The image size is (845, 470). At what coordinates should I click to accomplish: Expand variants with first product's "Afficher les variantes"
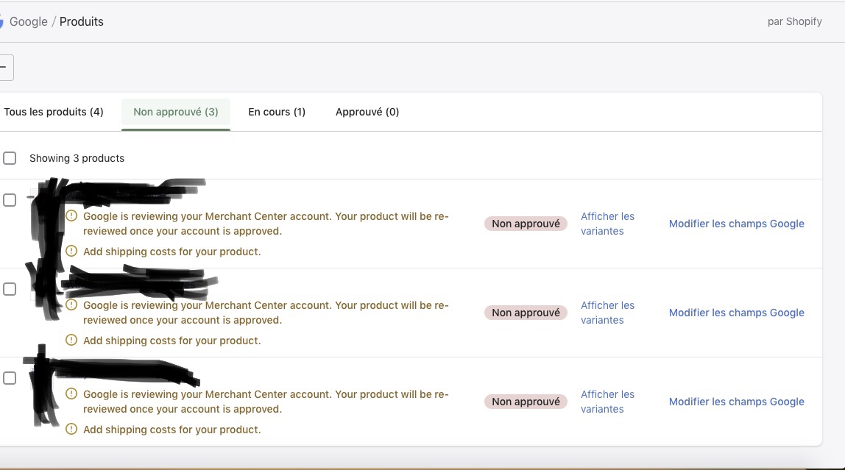(607, 224)
